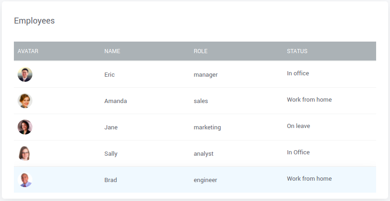Click the name Sally

[111, 154]
